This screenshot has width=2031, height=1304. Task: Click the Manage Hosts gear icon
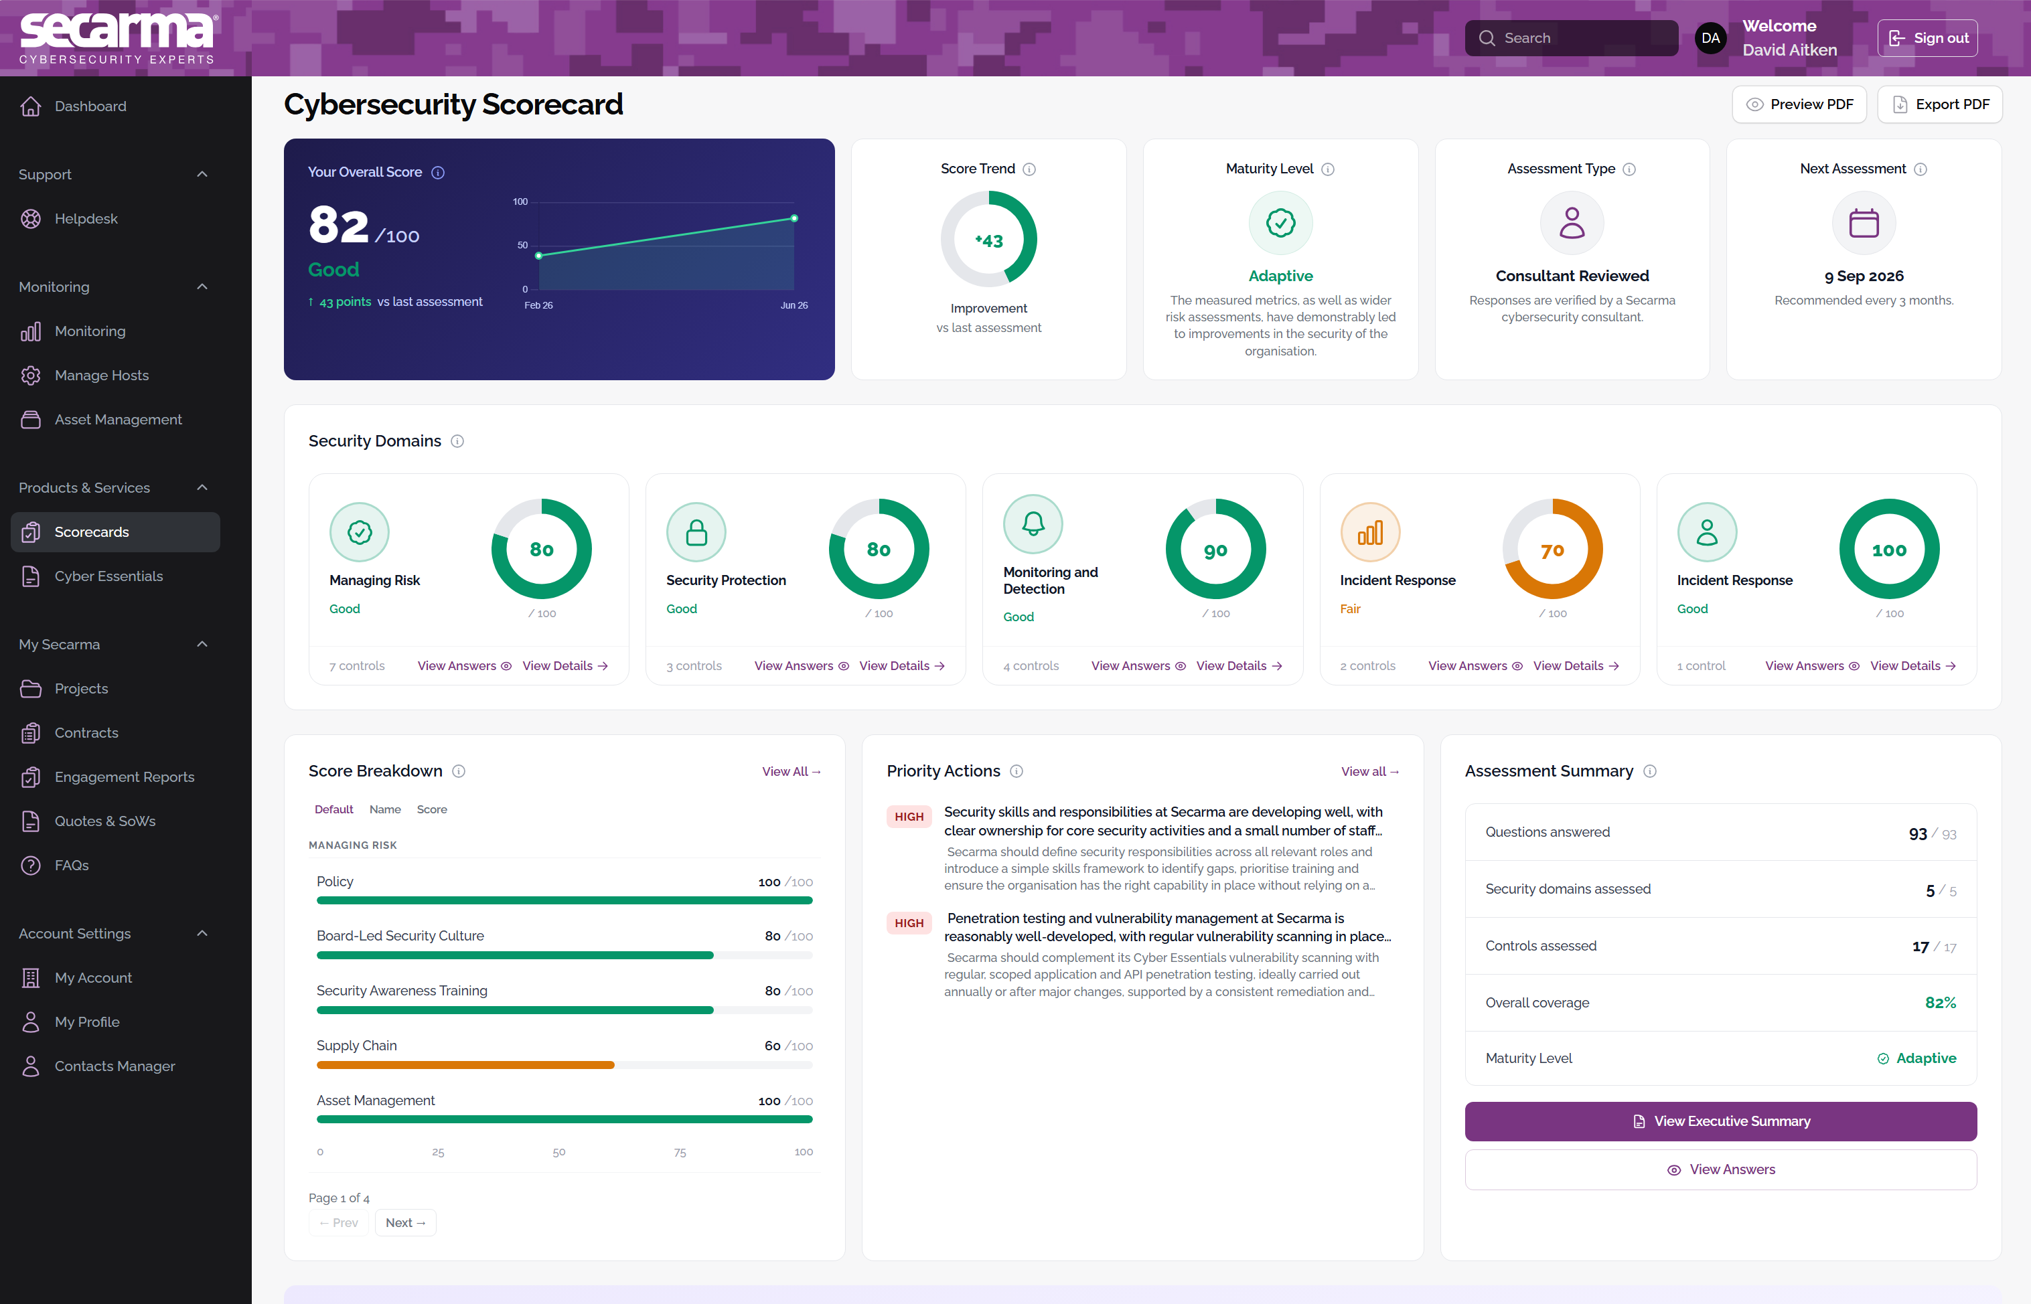coord(31,375)
